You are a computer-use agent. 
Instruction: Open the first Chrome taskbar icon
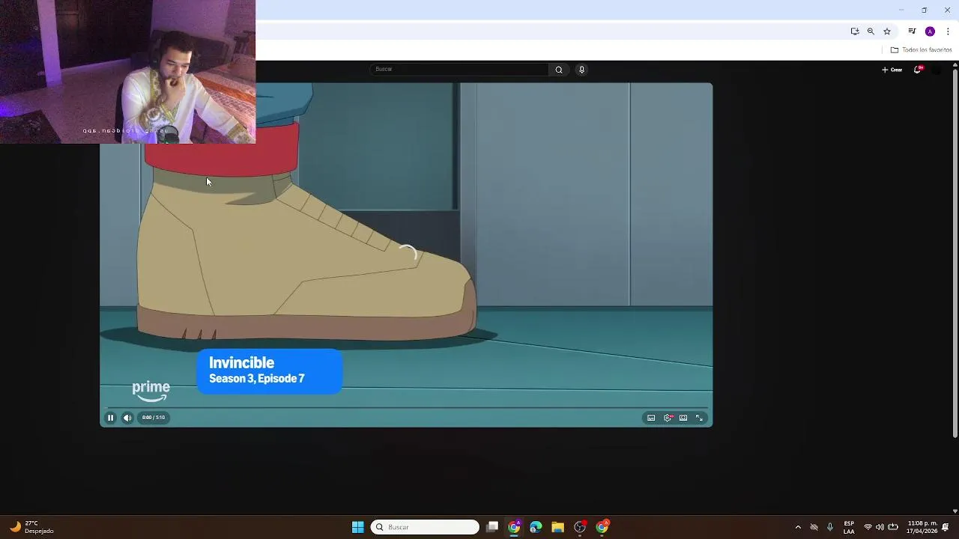[x=514, y=527]
